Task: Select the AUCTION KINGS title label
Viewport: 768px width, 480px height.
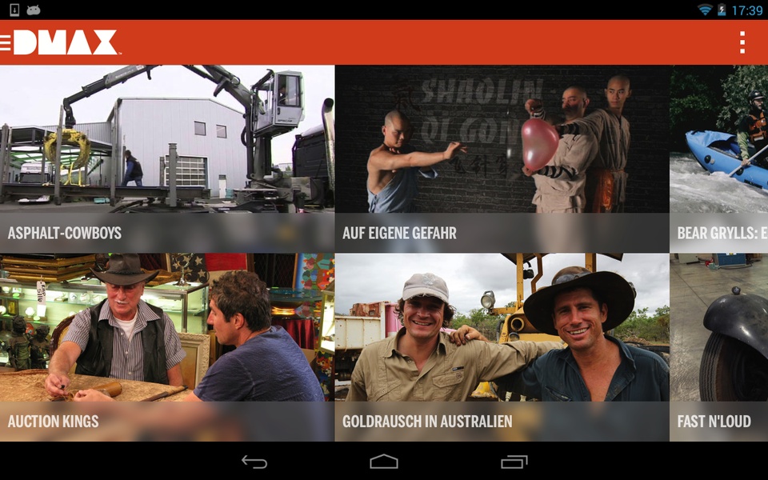Action: 53,422
